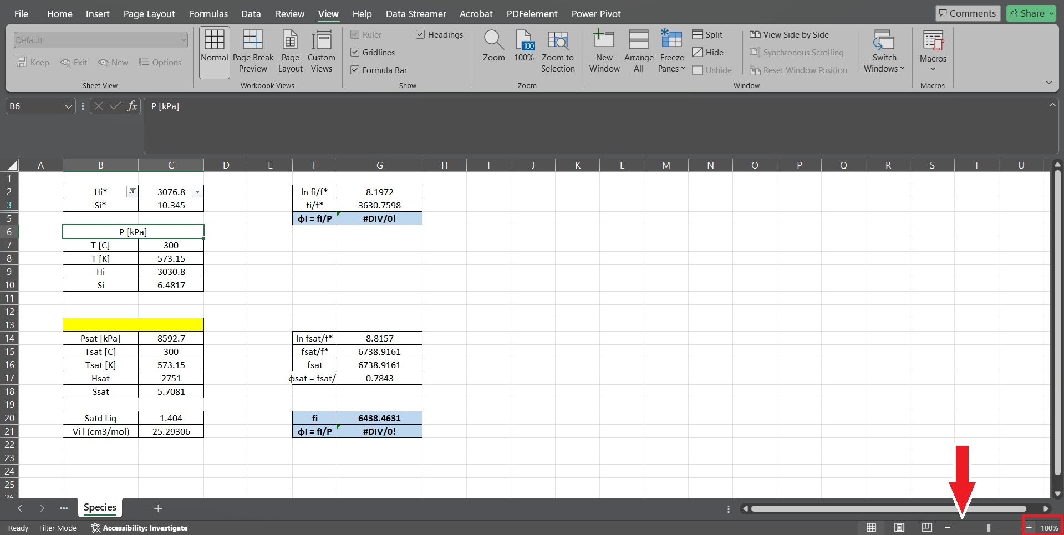The width and height of the screenshot is (1064, 535).
Task: Open Custom Views dialog
Action: (322, 52)
